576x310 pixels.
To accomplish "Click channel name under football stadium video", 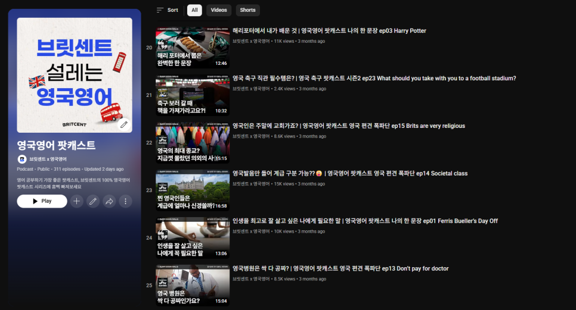I will (x=251, y=89).
